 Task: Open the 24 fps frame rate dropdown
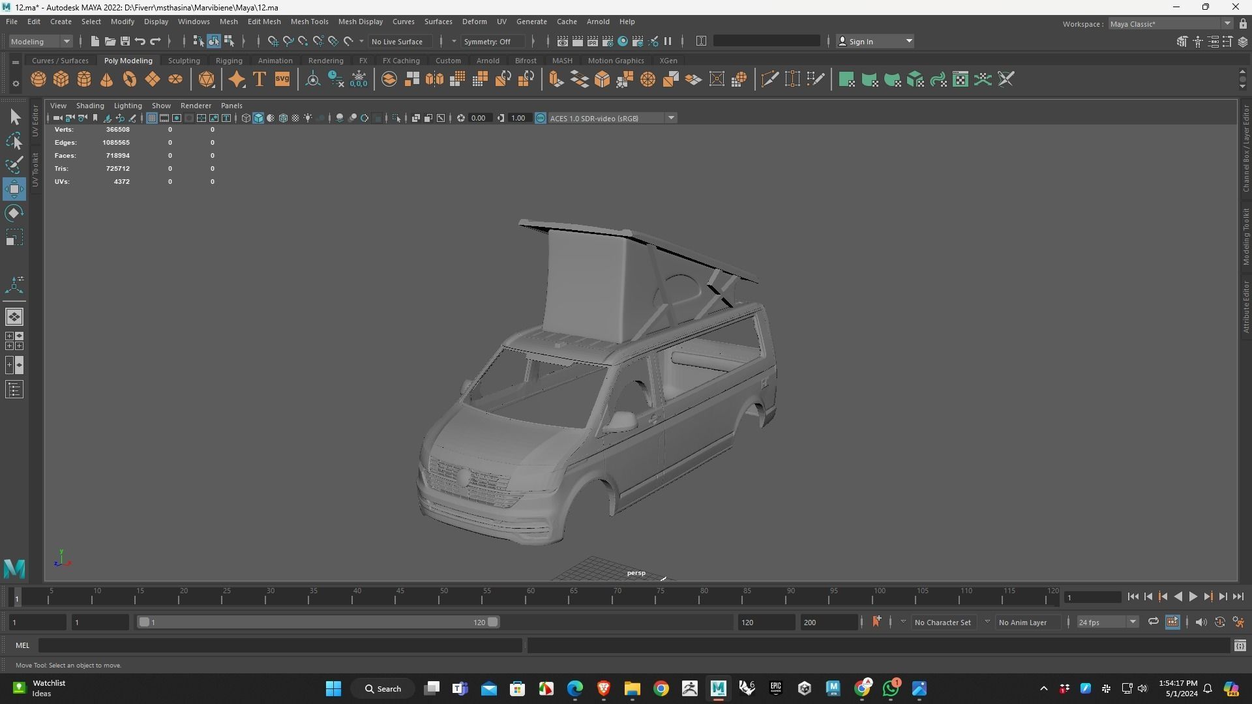tap(1107, 622)
